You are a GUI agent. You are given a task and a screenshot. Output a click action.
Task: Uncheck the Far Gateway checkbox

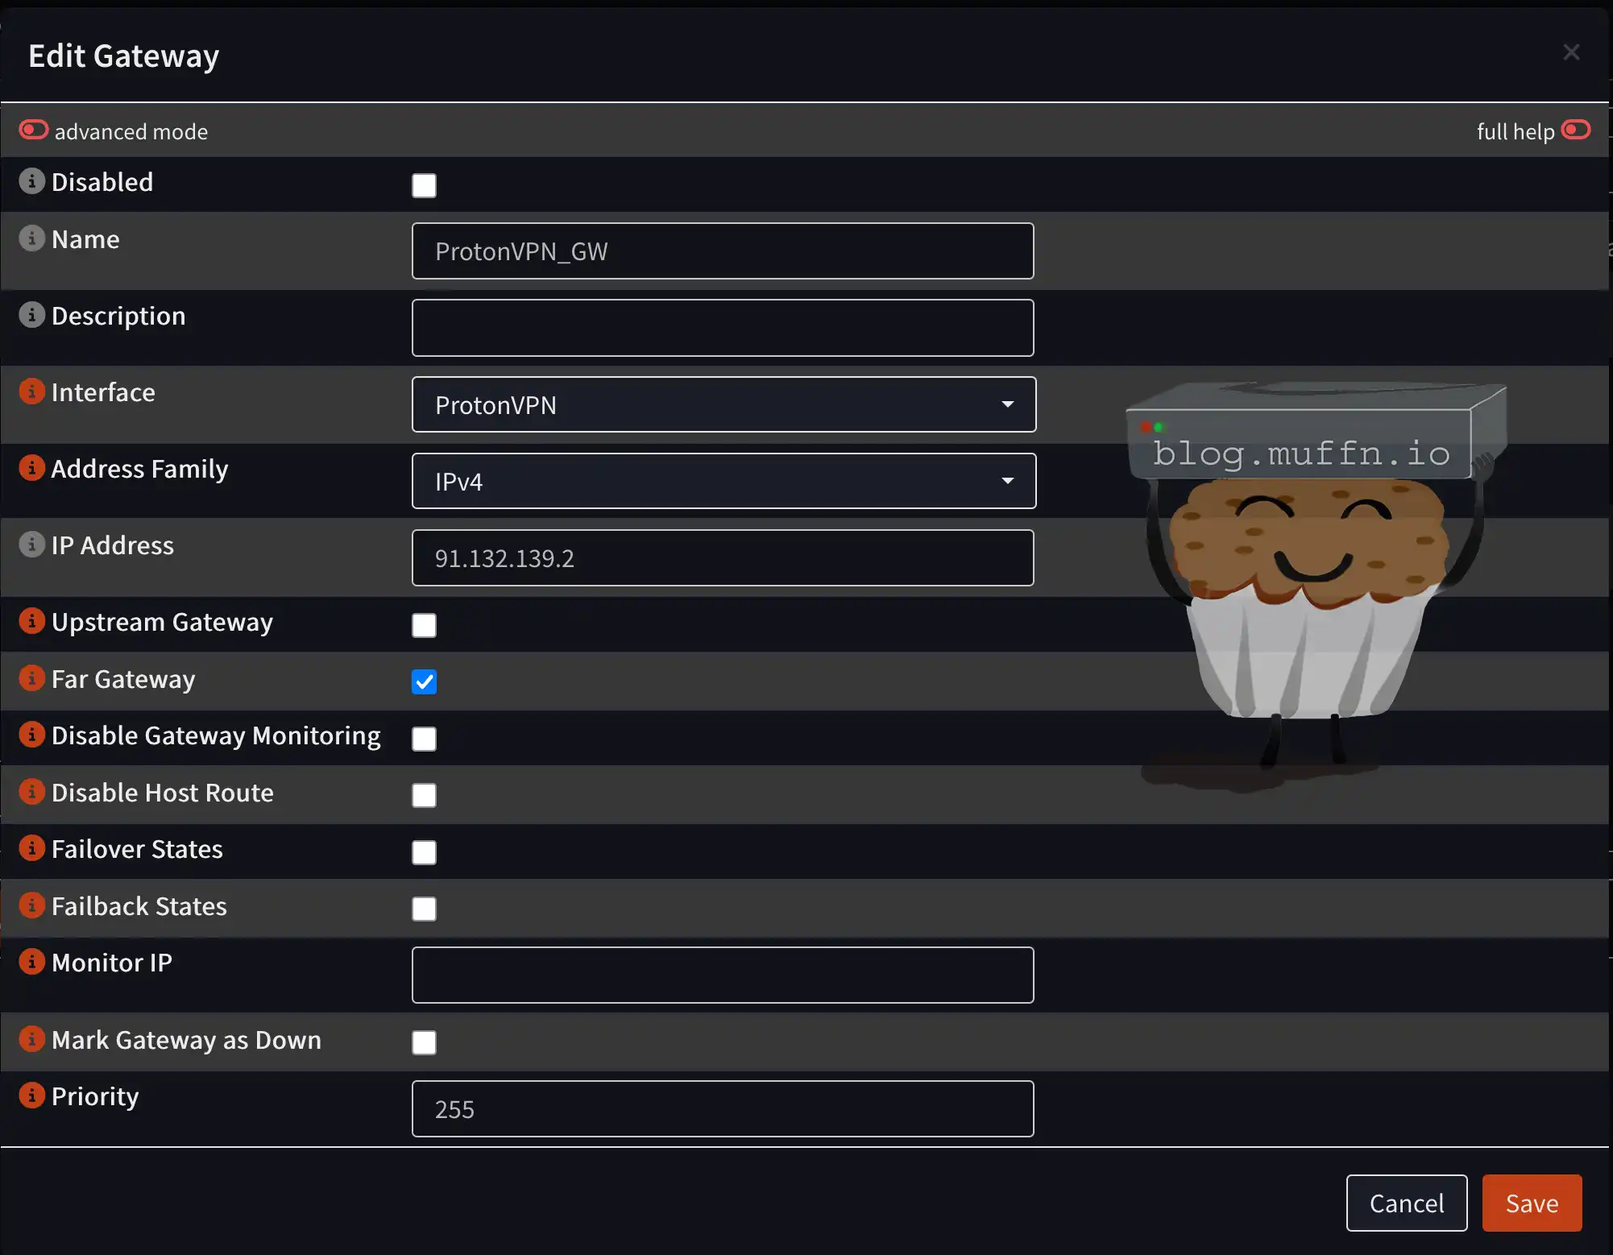click(x=424, y=682)
